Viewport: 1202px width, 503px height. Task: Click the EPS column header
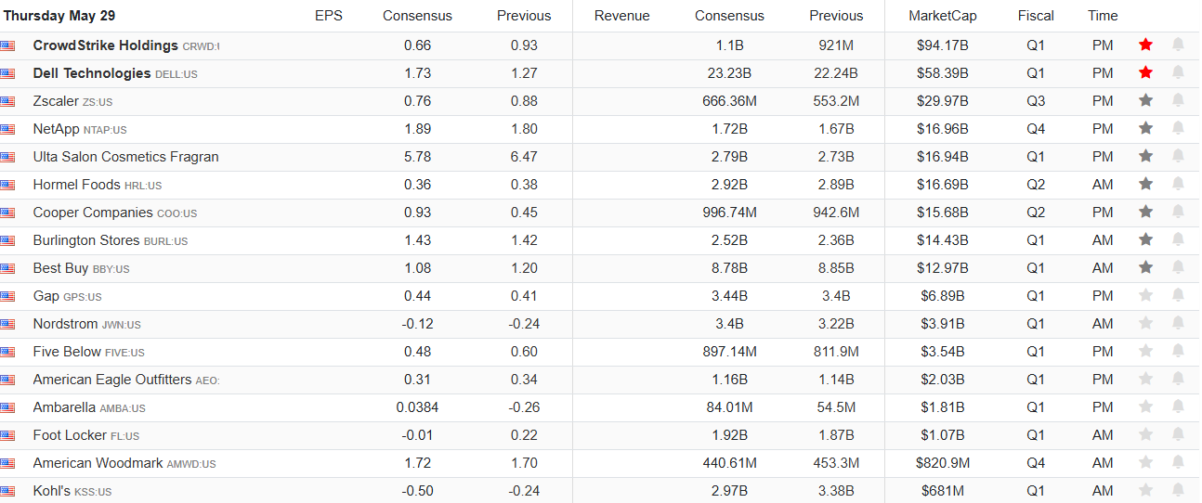coord(328,16)
